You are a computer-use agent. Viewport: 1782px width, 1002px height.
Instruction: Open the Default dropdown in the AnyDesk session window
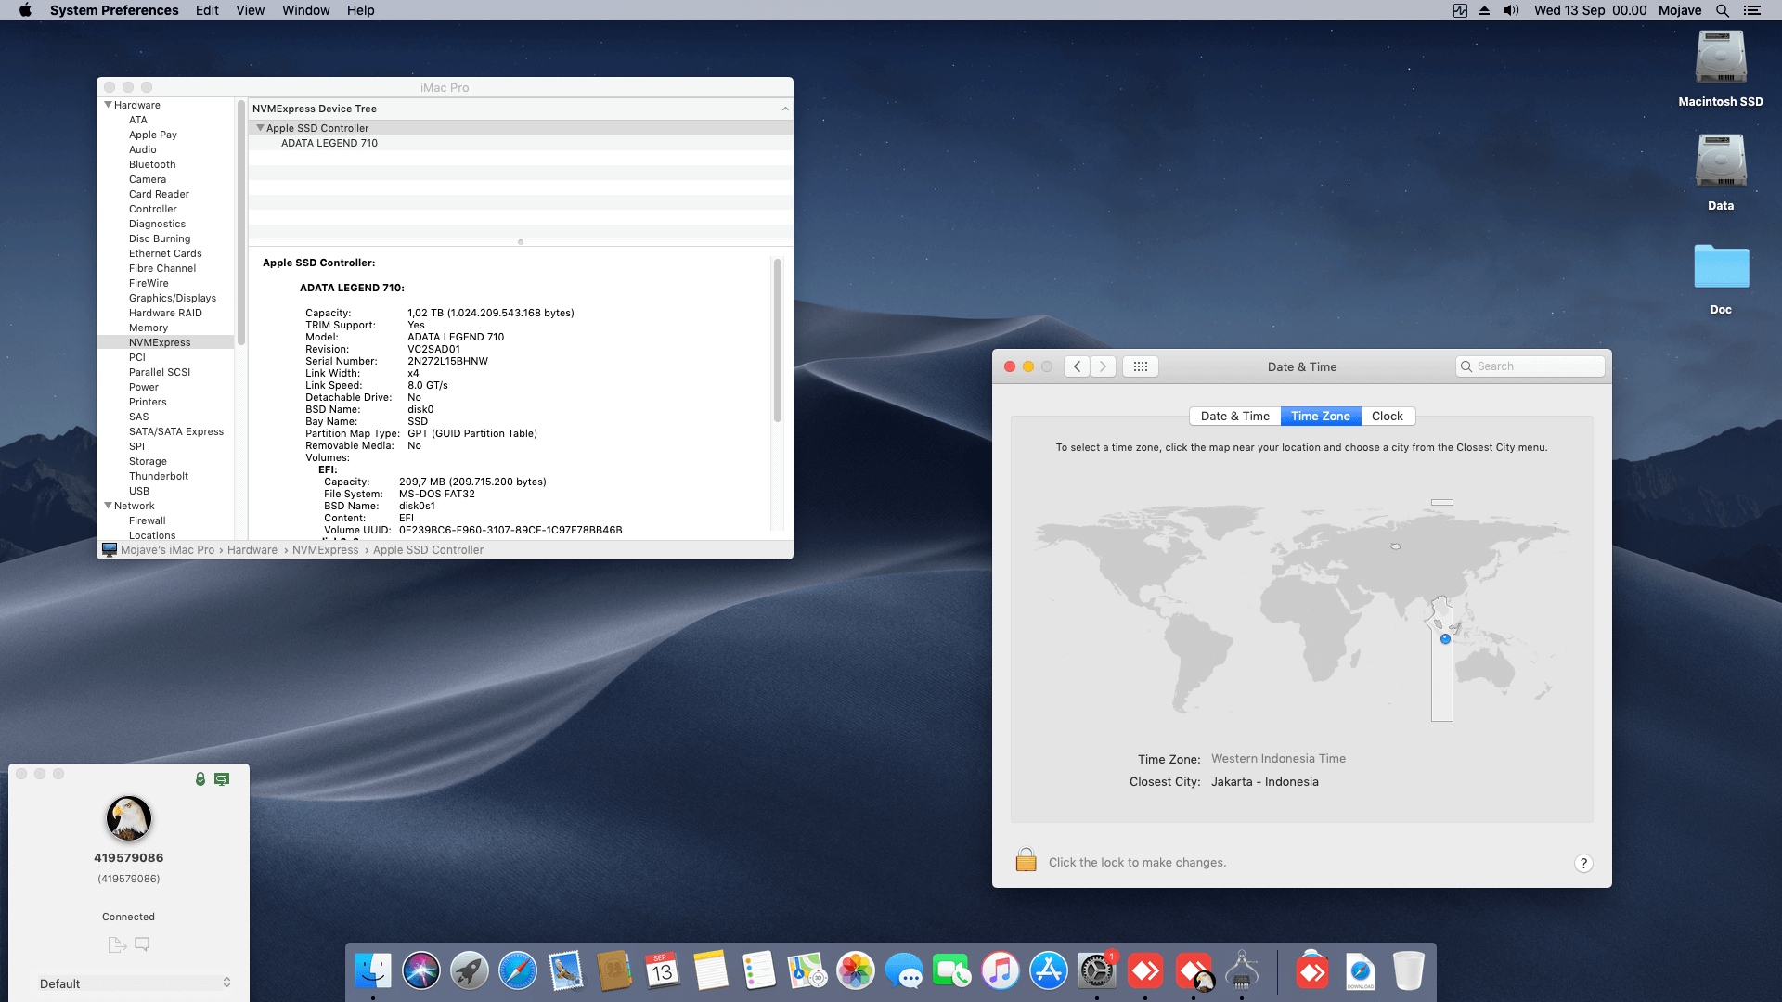tap(135, 983)
